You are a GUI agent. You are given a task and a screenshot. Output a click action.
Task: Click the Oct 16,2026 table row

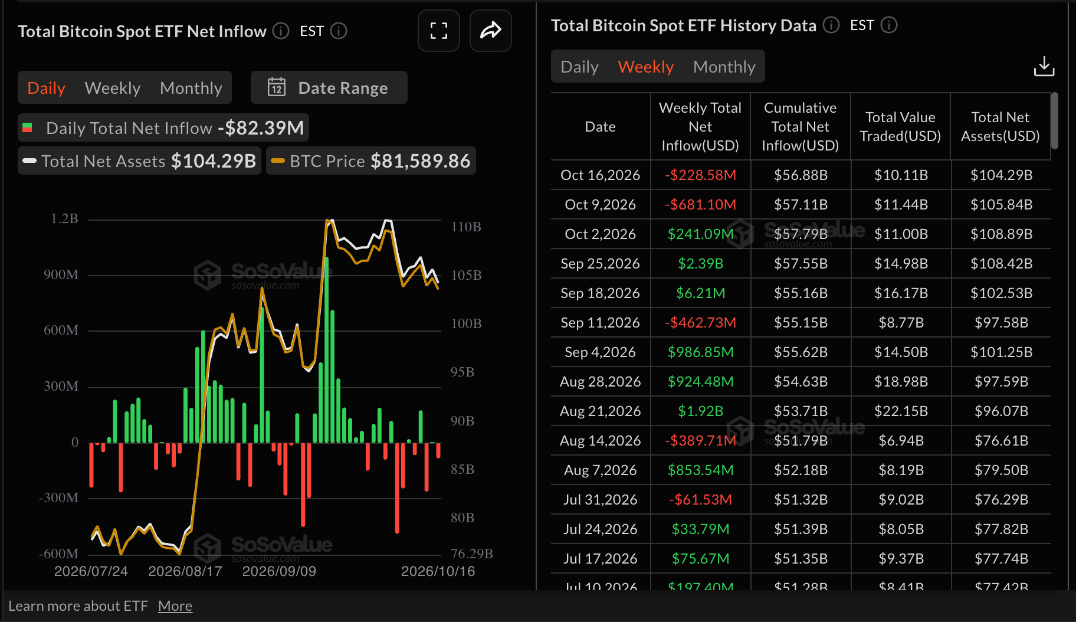point(801,175)
